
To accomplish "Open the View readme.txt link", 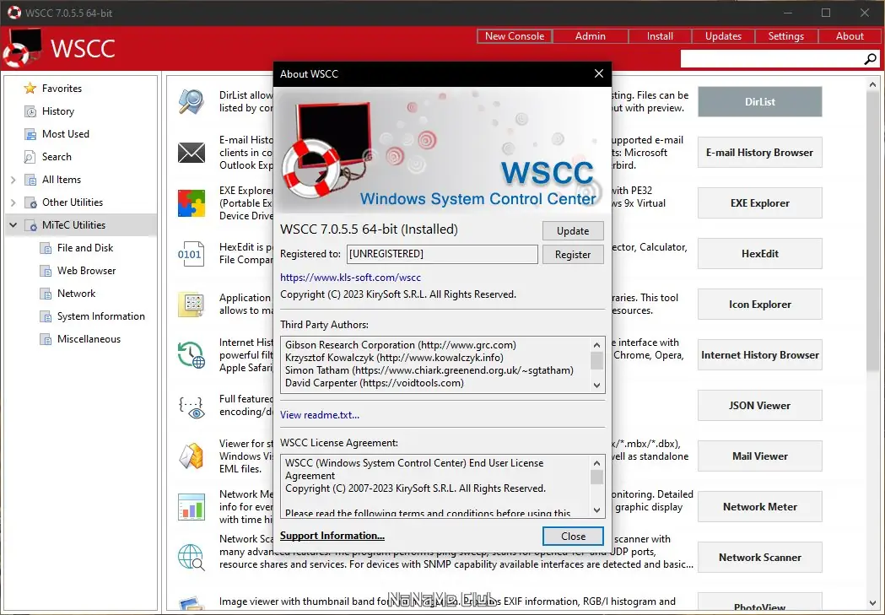I will (x=320, y=415).
